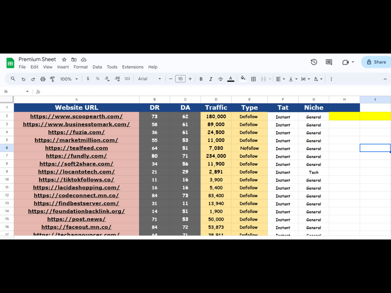Open the 123 number format menu
The width and height of the screenshot is (391, 293).
127,79
